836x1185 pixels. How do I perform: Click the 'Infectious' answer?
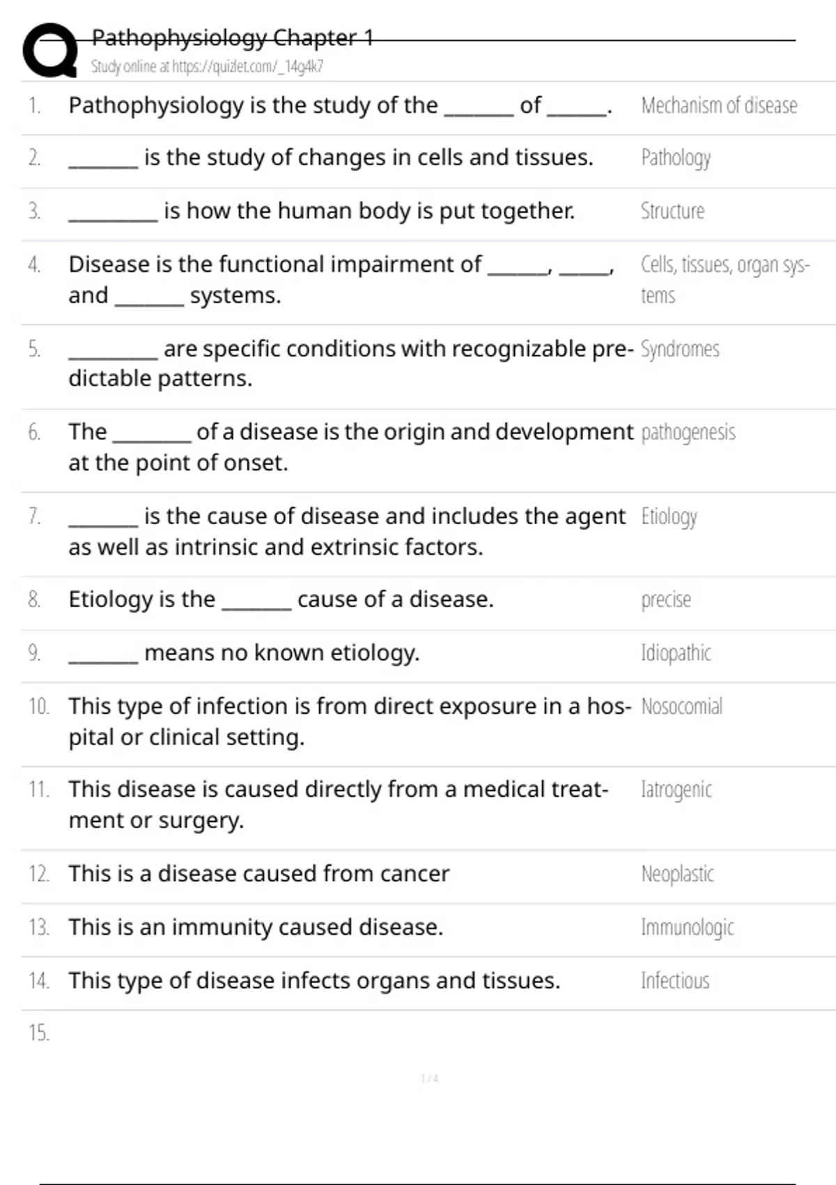[675, 981]
